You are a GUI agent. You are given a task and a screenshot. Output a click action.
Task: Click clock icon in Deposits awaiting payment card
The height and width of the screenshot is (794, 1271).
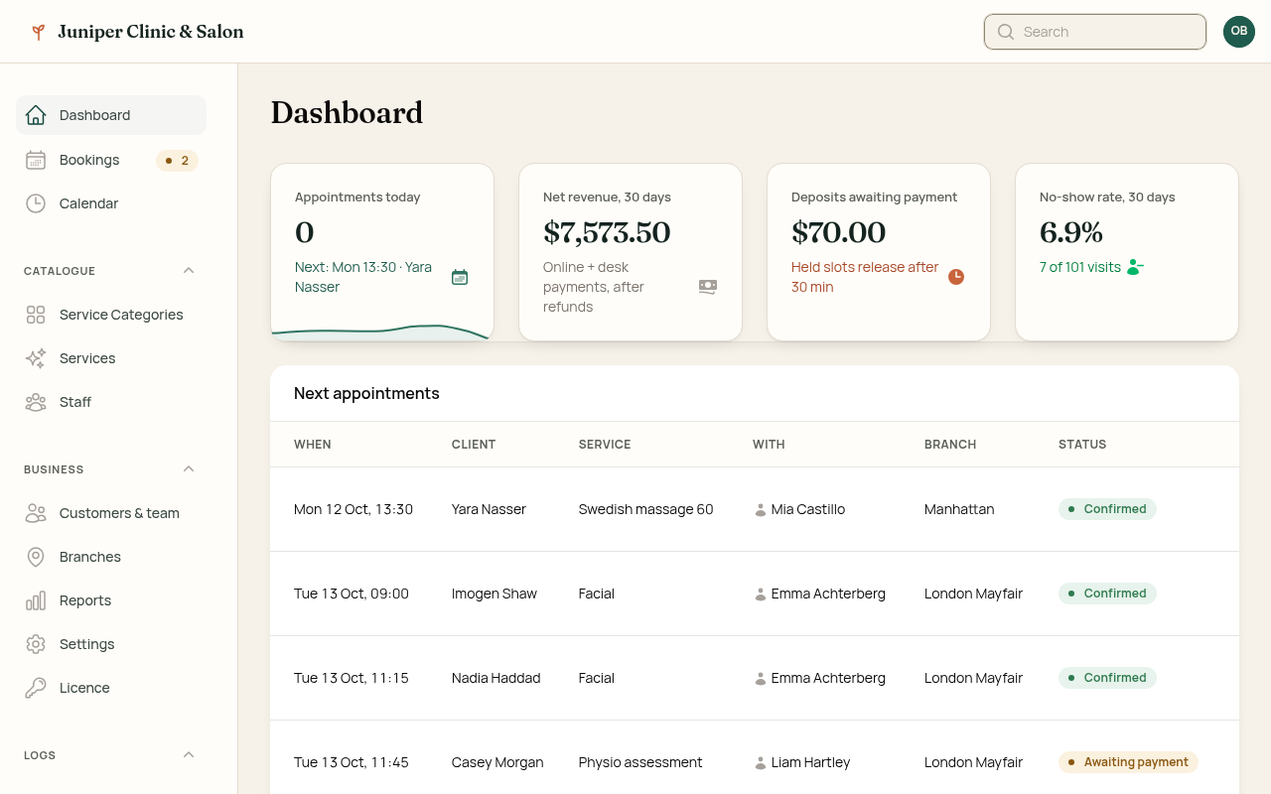pyautogui.click(x=956, y=277)
